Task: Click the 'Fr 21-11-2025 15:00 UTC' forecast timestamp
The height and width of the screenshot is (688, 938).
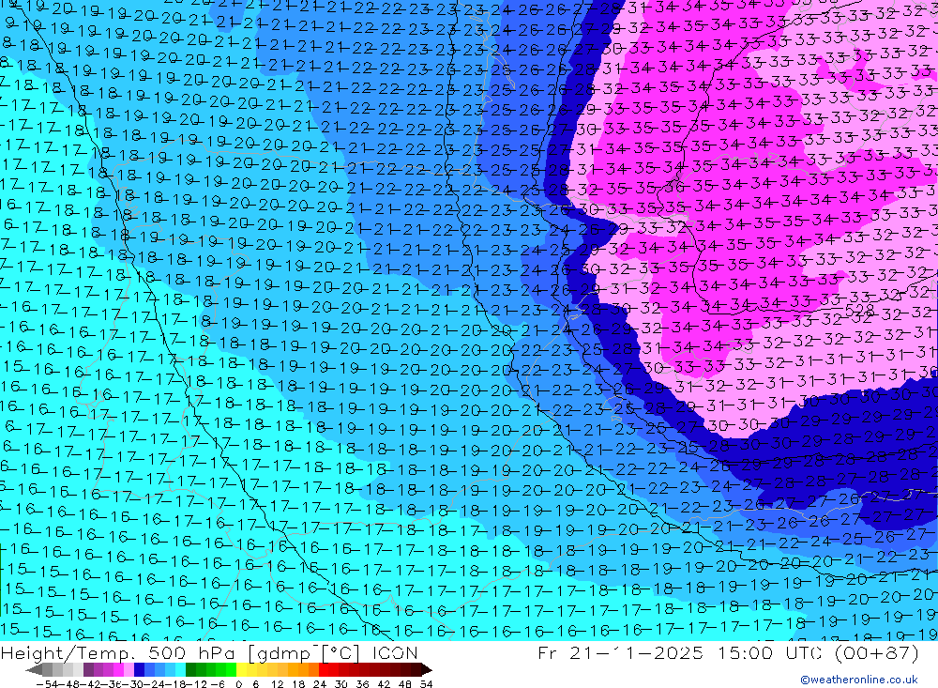Action: [x=681, y=652]
